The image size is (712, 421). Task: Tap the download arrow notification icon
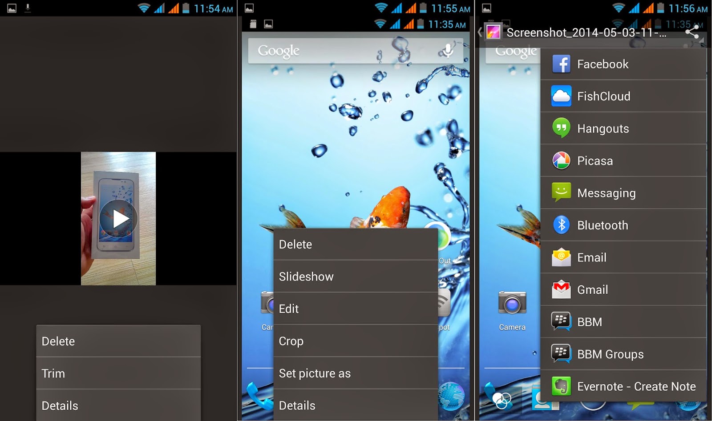tap(28, 8)
